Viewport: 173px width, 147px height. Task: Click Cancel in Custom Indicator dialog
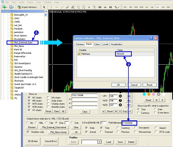134,85
